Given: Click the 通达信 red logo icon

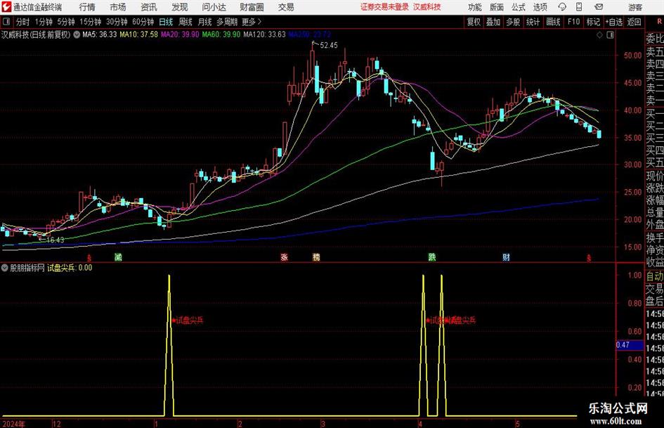Looking at the screenshot, I should pos(6,7).
